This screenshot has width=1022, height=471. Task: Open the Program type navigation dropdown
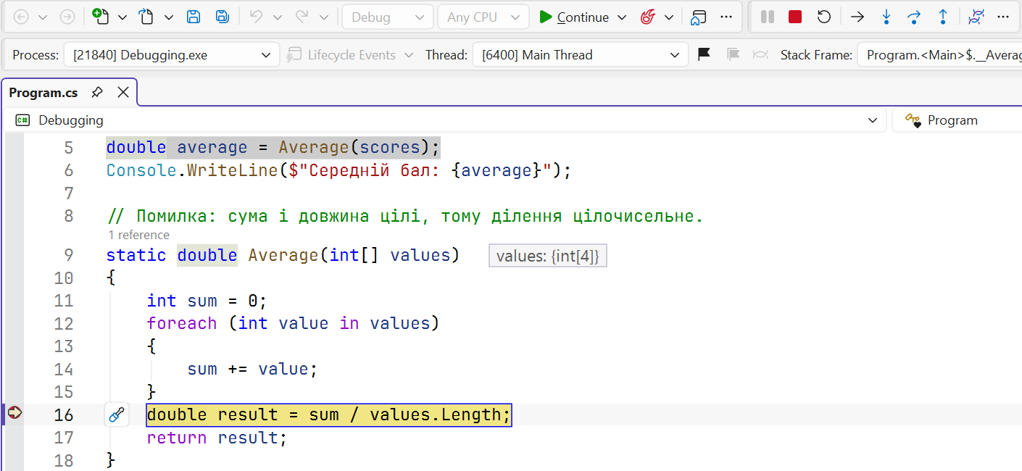(x=957, y=120)
